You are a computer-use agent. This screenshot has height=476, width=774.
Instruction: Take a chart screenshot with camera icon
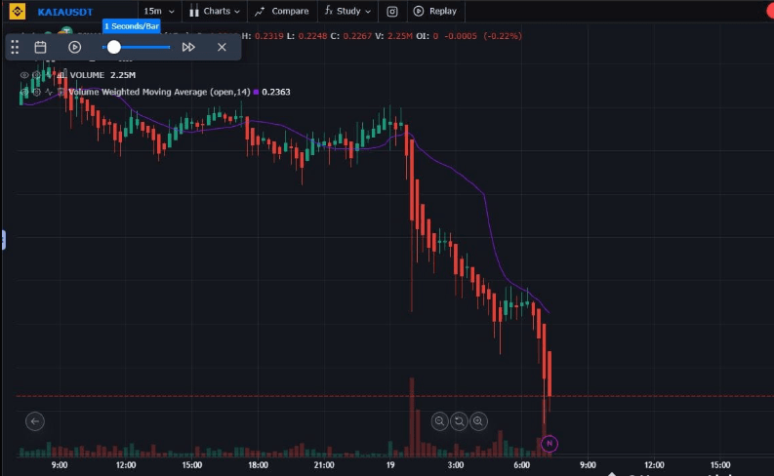(x=391, y=12)
